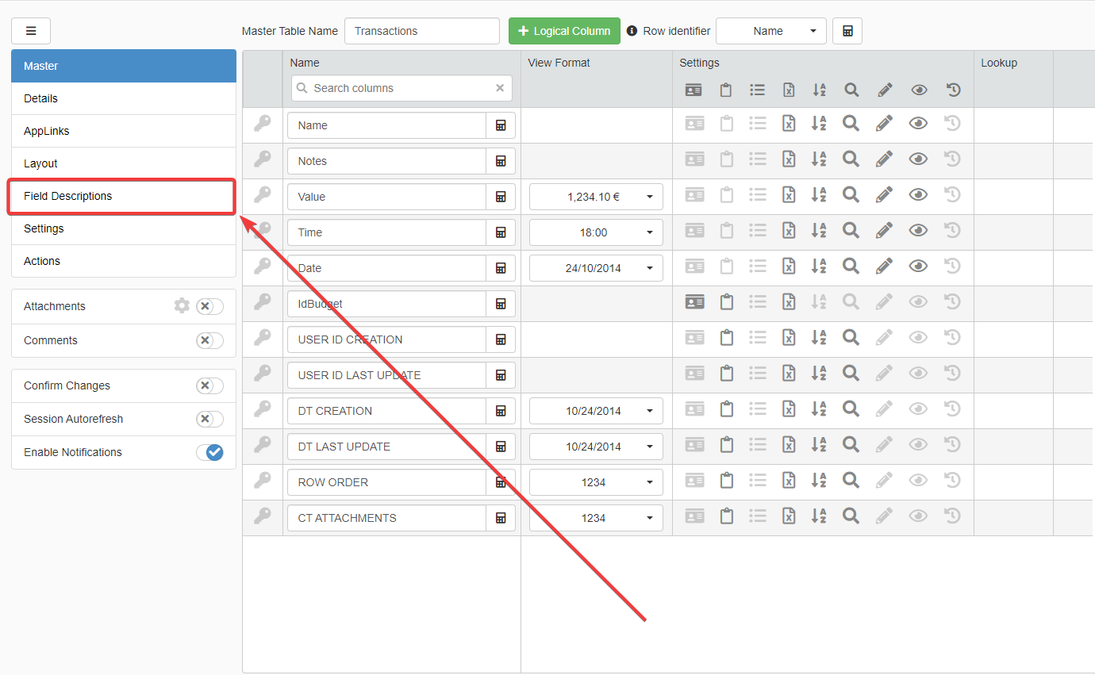Click the history icon in Value row

coord(953,195)
